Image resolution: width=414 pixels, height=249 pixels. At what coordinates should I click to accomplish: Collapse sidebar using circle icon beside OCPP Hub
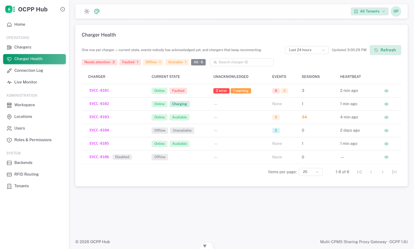coord(63,9)
